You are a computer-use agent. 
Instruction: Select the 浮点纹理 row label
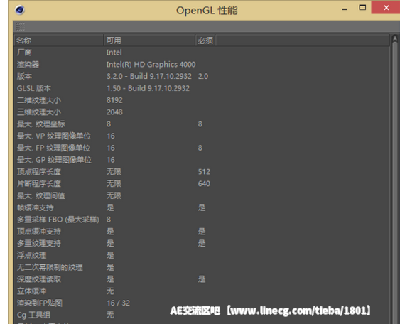pyautogui.click(x=31, y=255)
